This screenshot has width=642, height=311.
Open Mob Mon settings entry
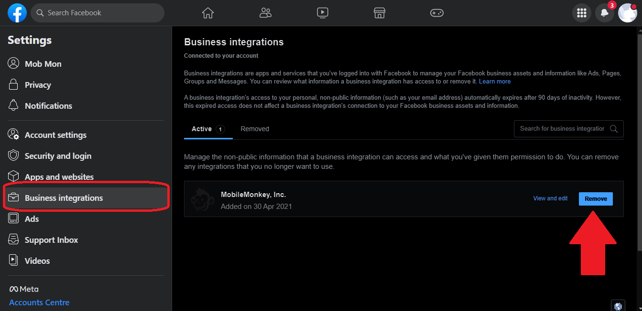(x=86, y=63)
